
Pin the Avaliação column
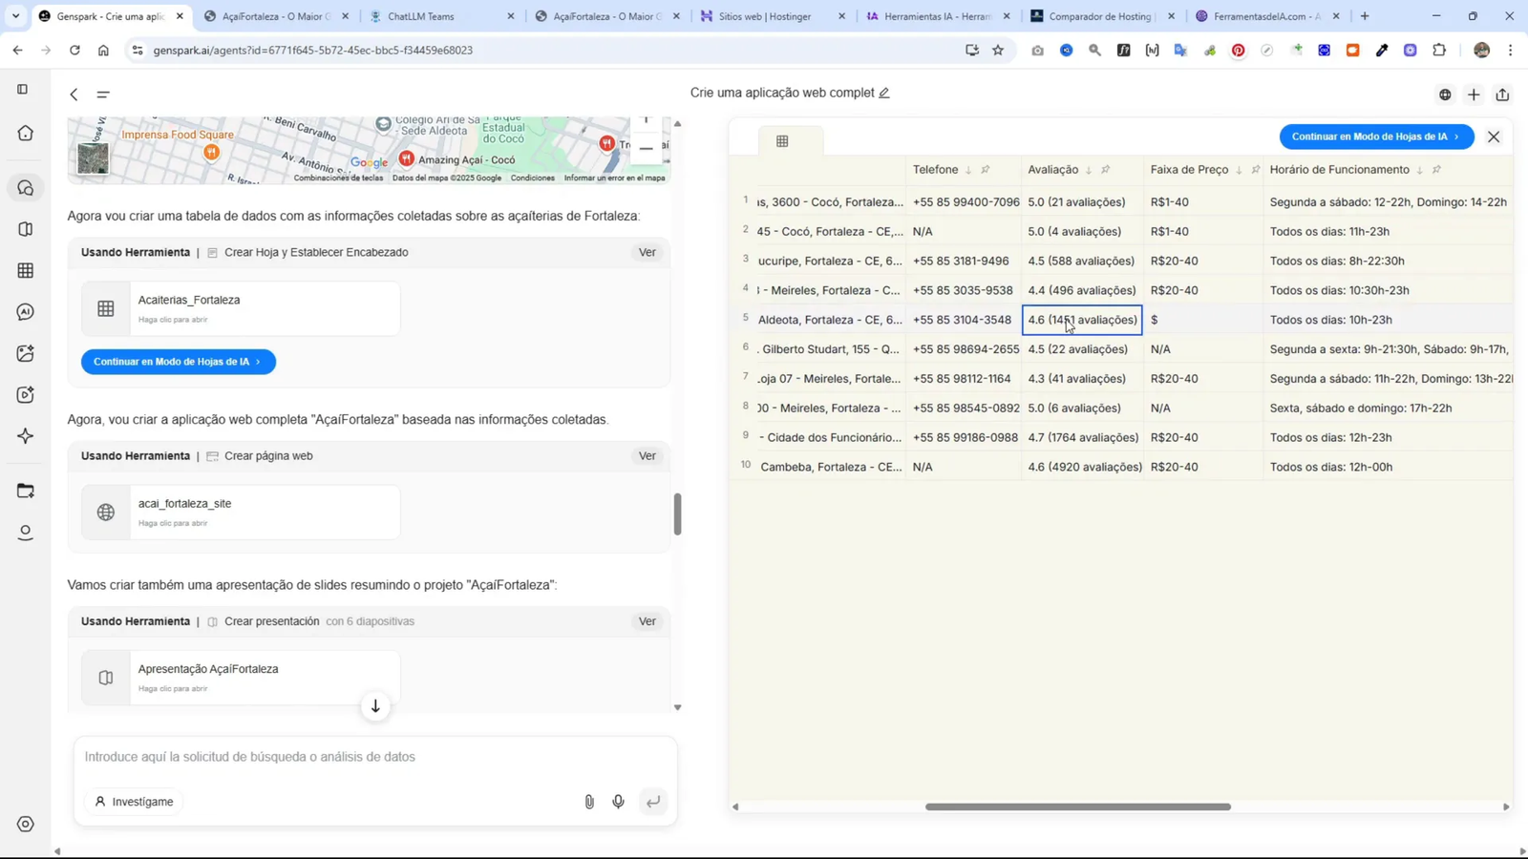click(1106, 169)
